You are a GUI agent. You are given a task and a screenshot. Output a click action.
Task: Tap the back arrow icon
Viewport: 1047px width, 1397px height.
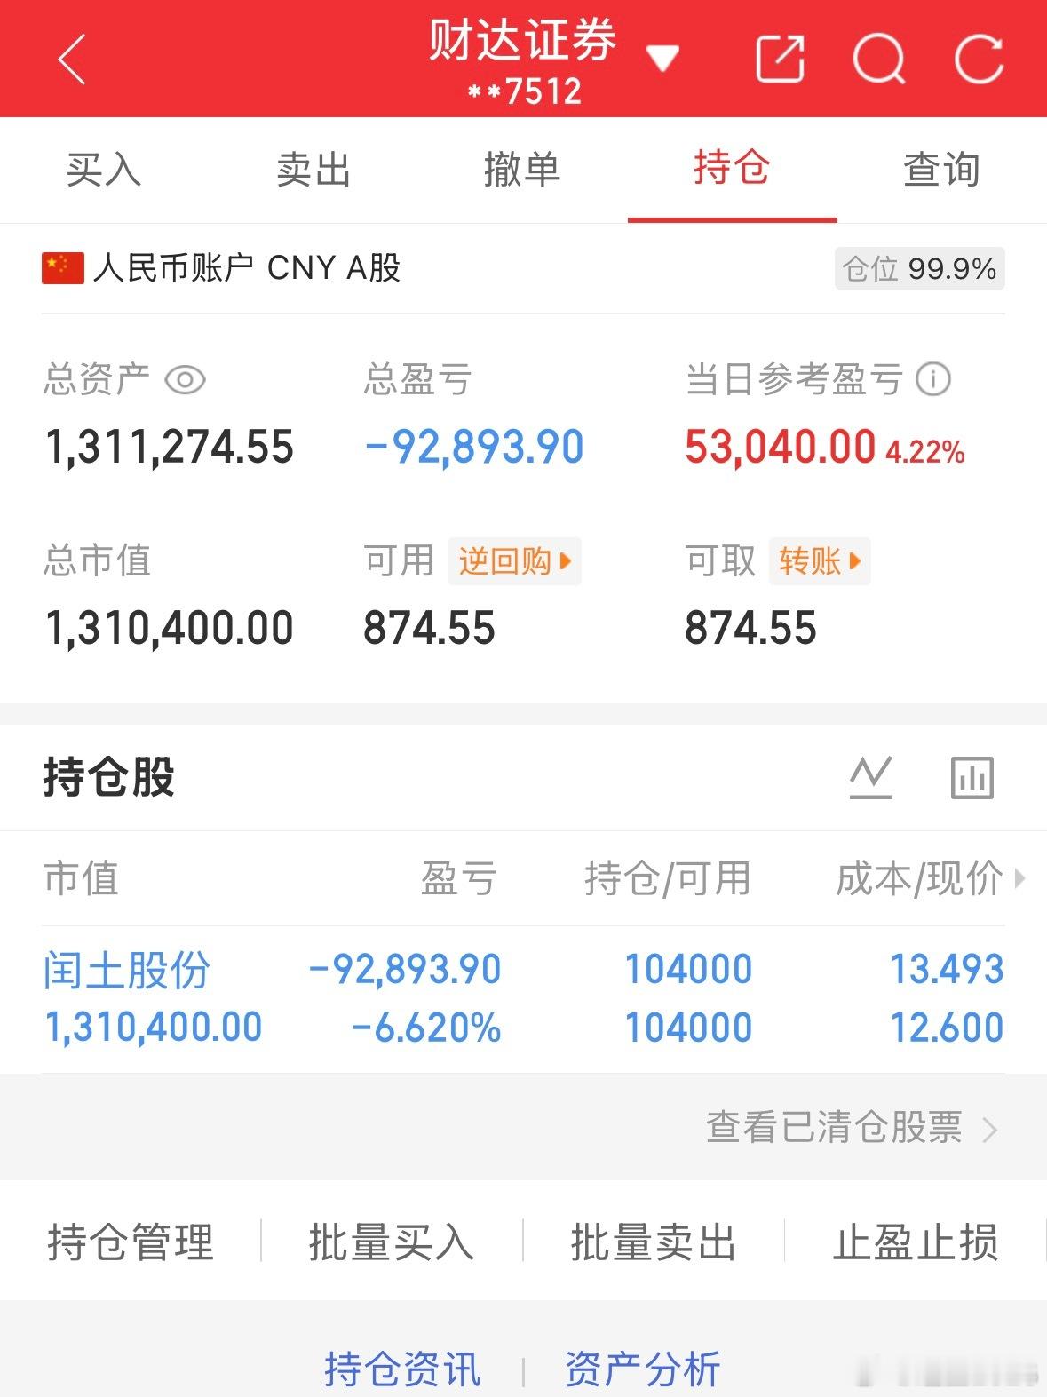pos(72,60)
